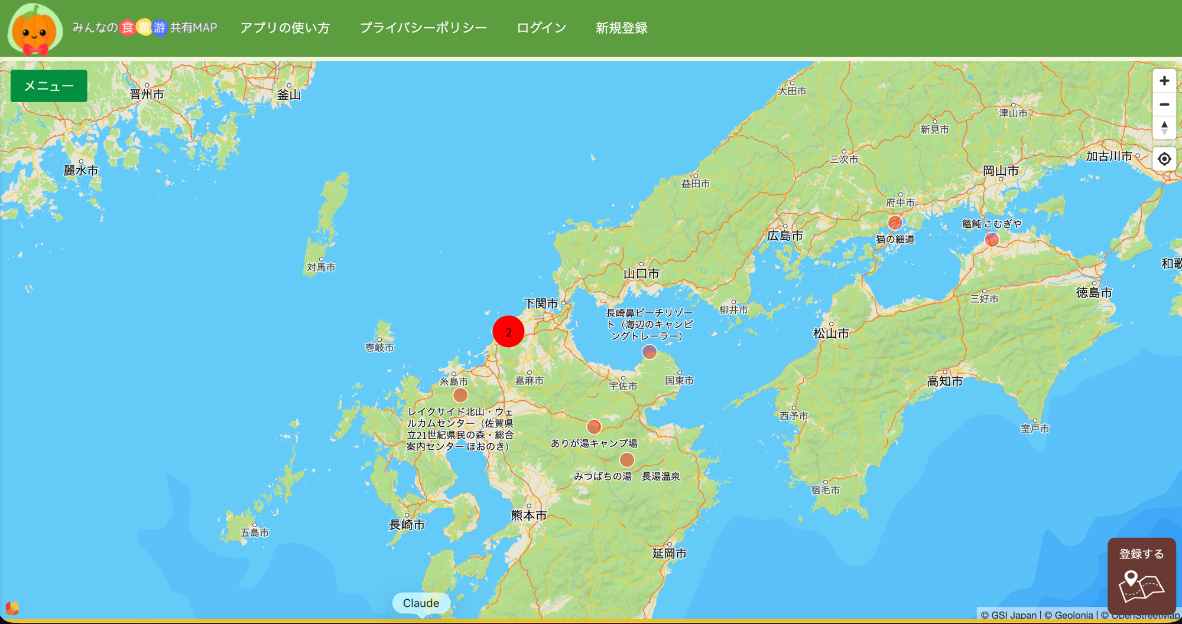1182x624 pixels.
Task: Open the Geolonia attribution link
Action: coord(1069,615)
